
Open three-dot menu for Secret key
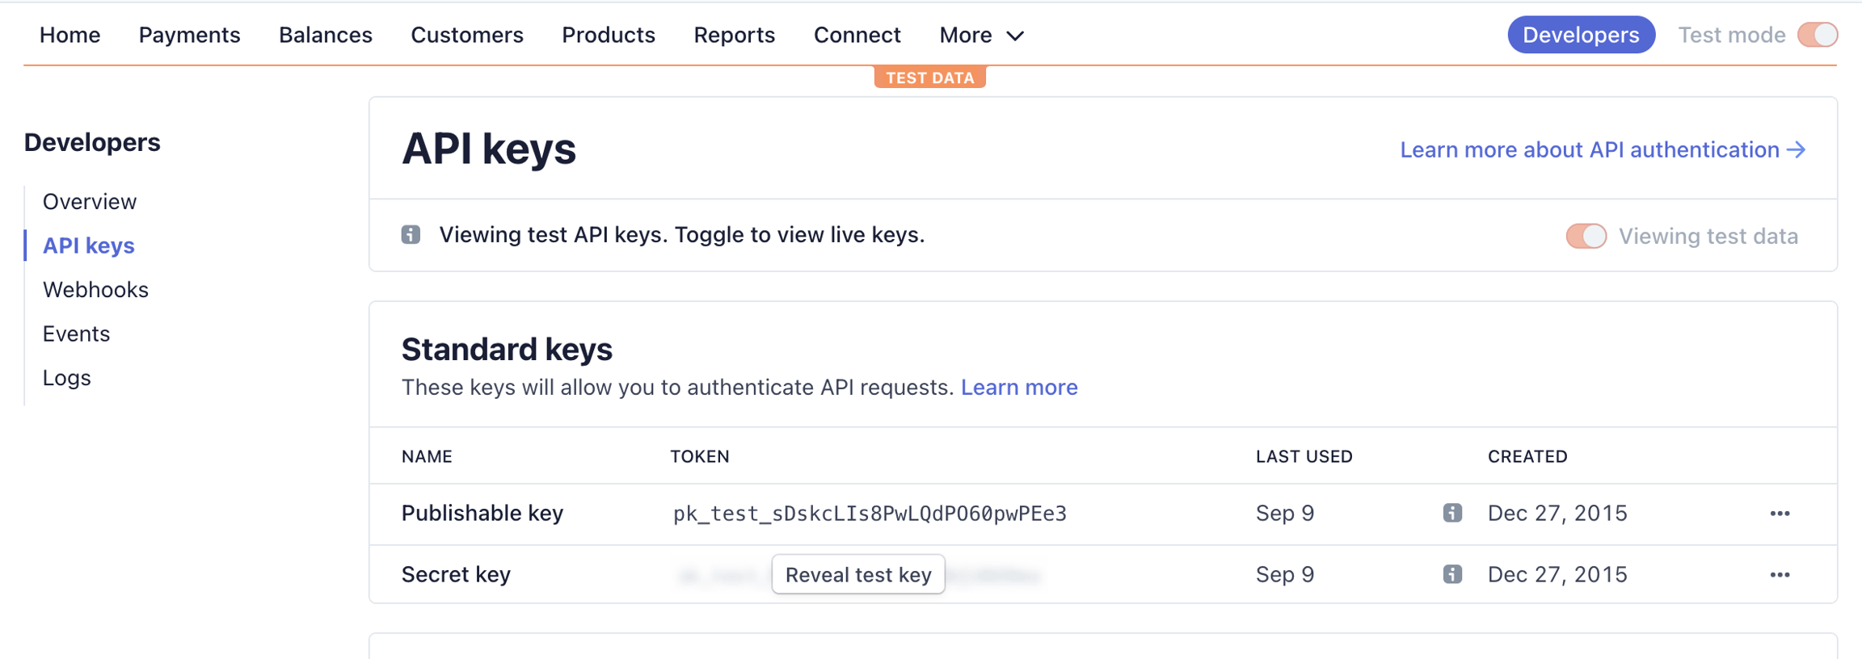click(x=1780, y=575)
